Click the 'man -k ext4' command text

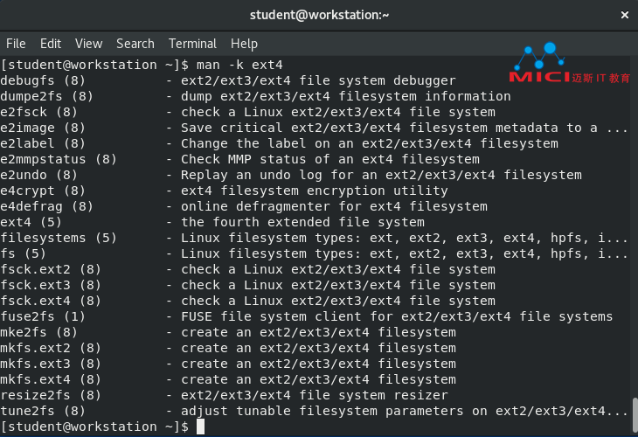click(x=239, y=65)
